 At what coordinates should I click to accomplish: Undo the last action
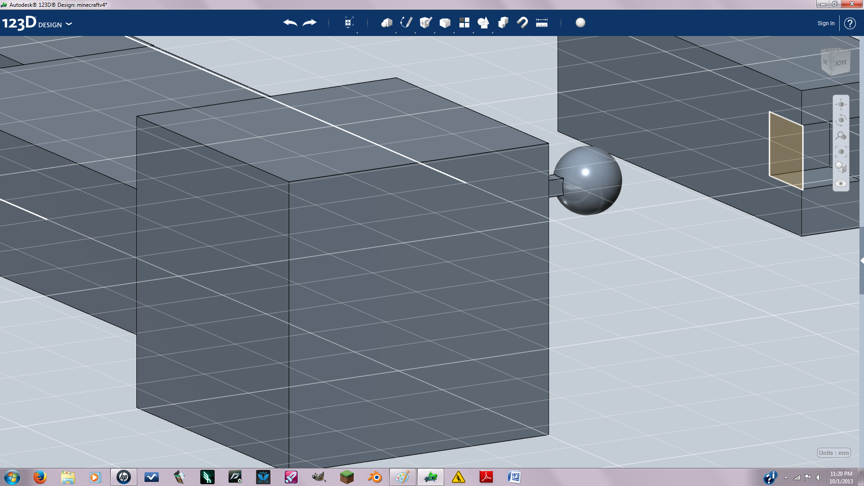[290, 22]
